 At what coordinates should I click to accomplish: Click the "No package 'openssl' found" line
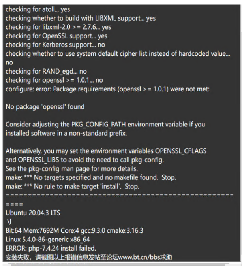point(45,107)
